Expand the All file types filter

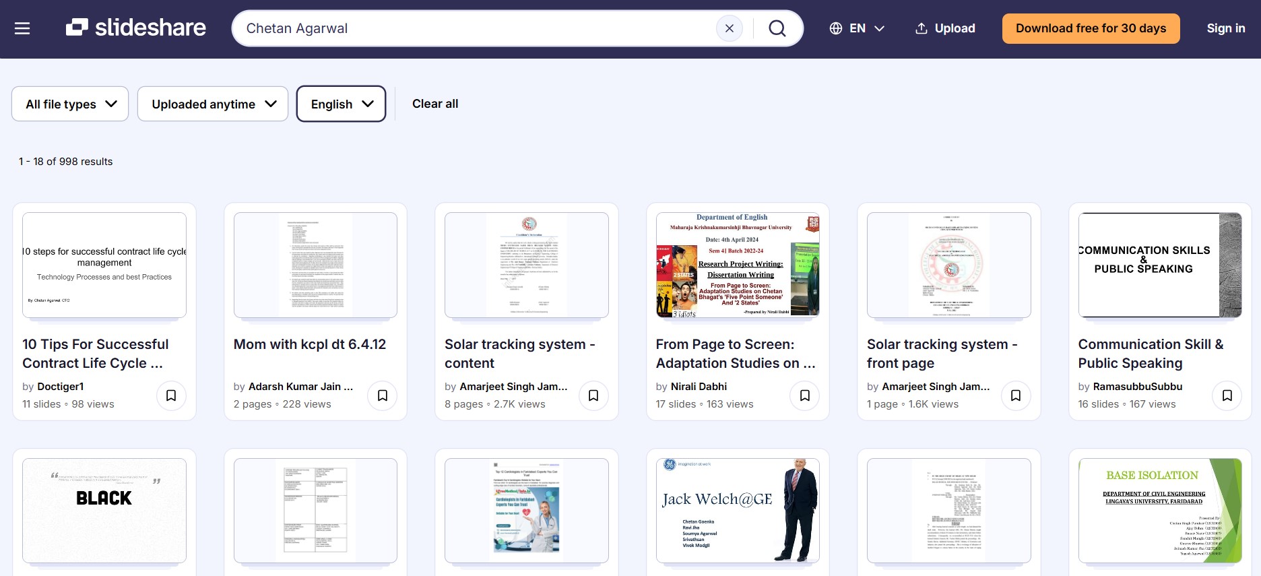[70, 104]
